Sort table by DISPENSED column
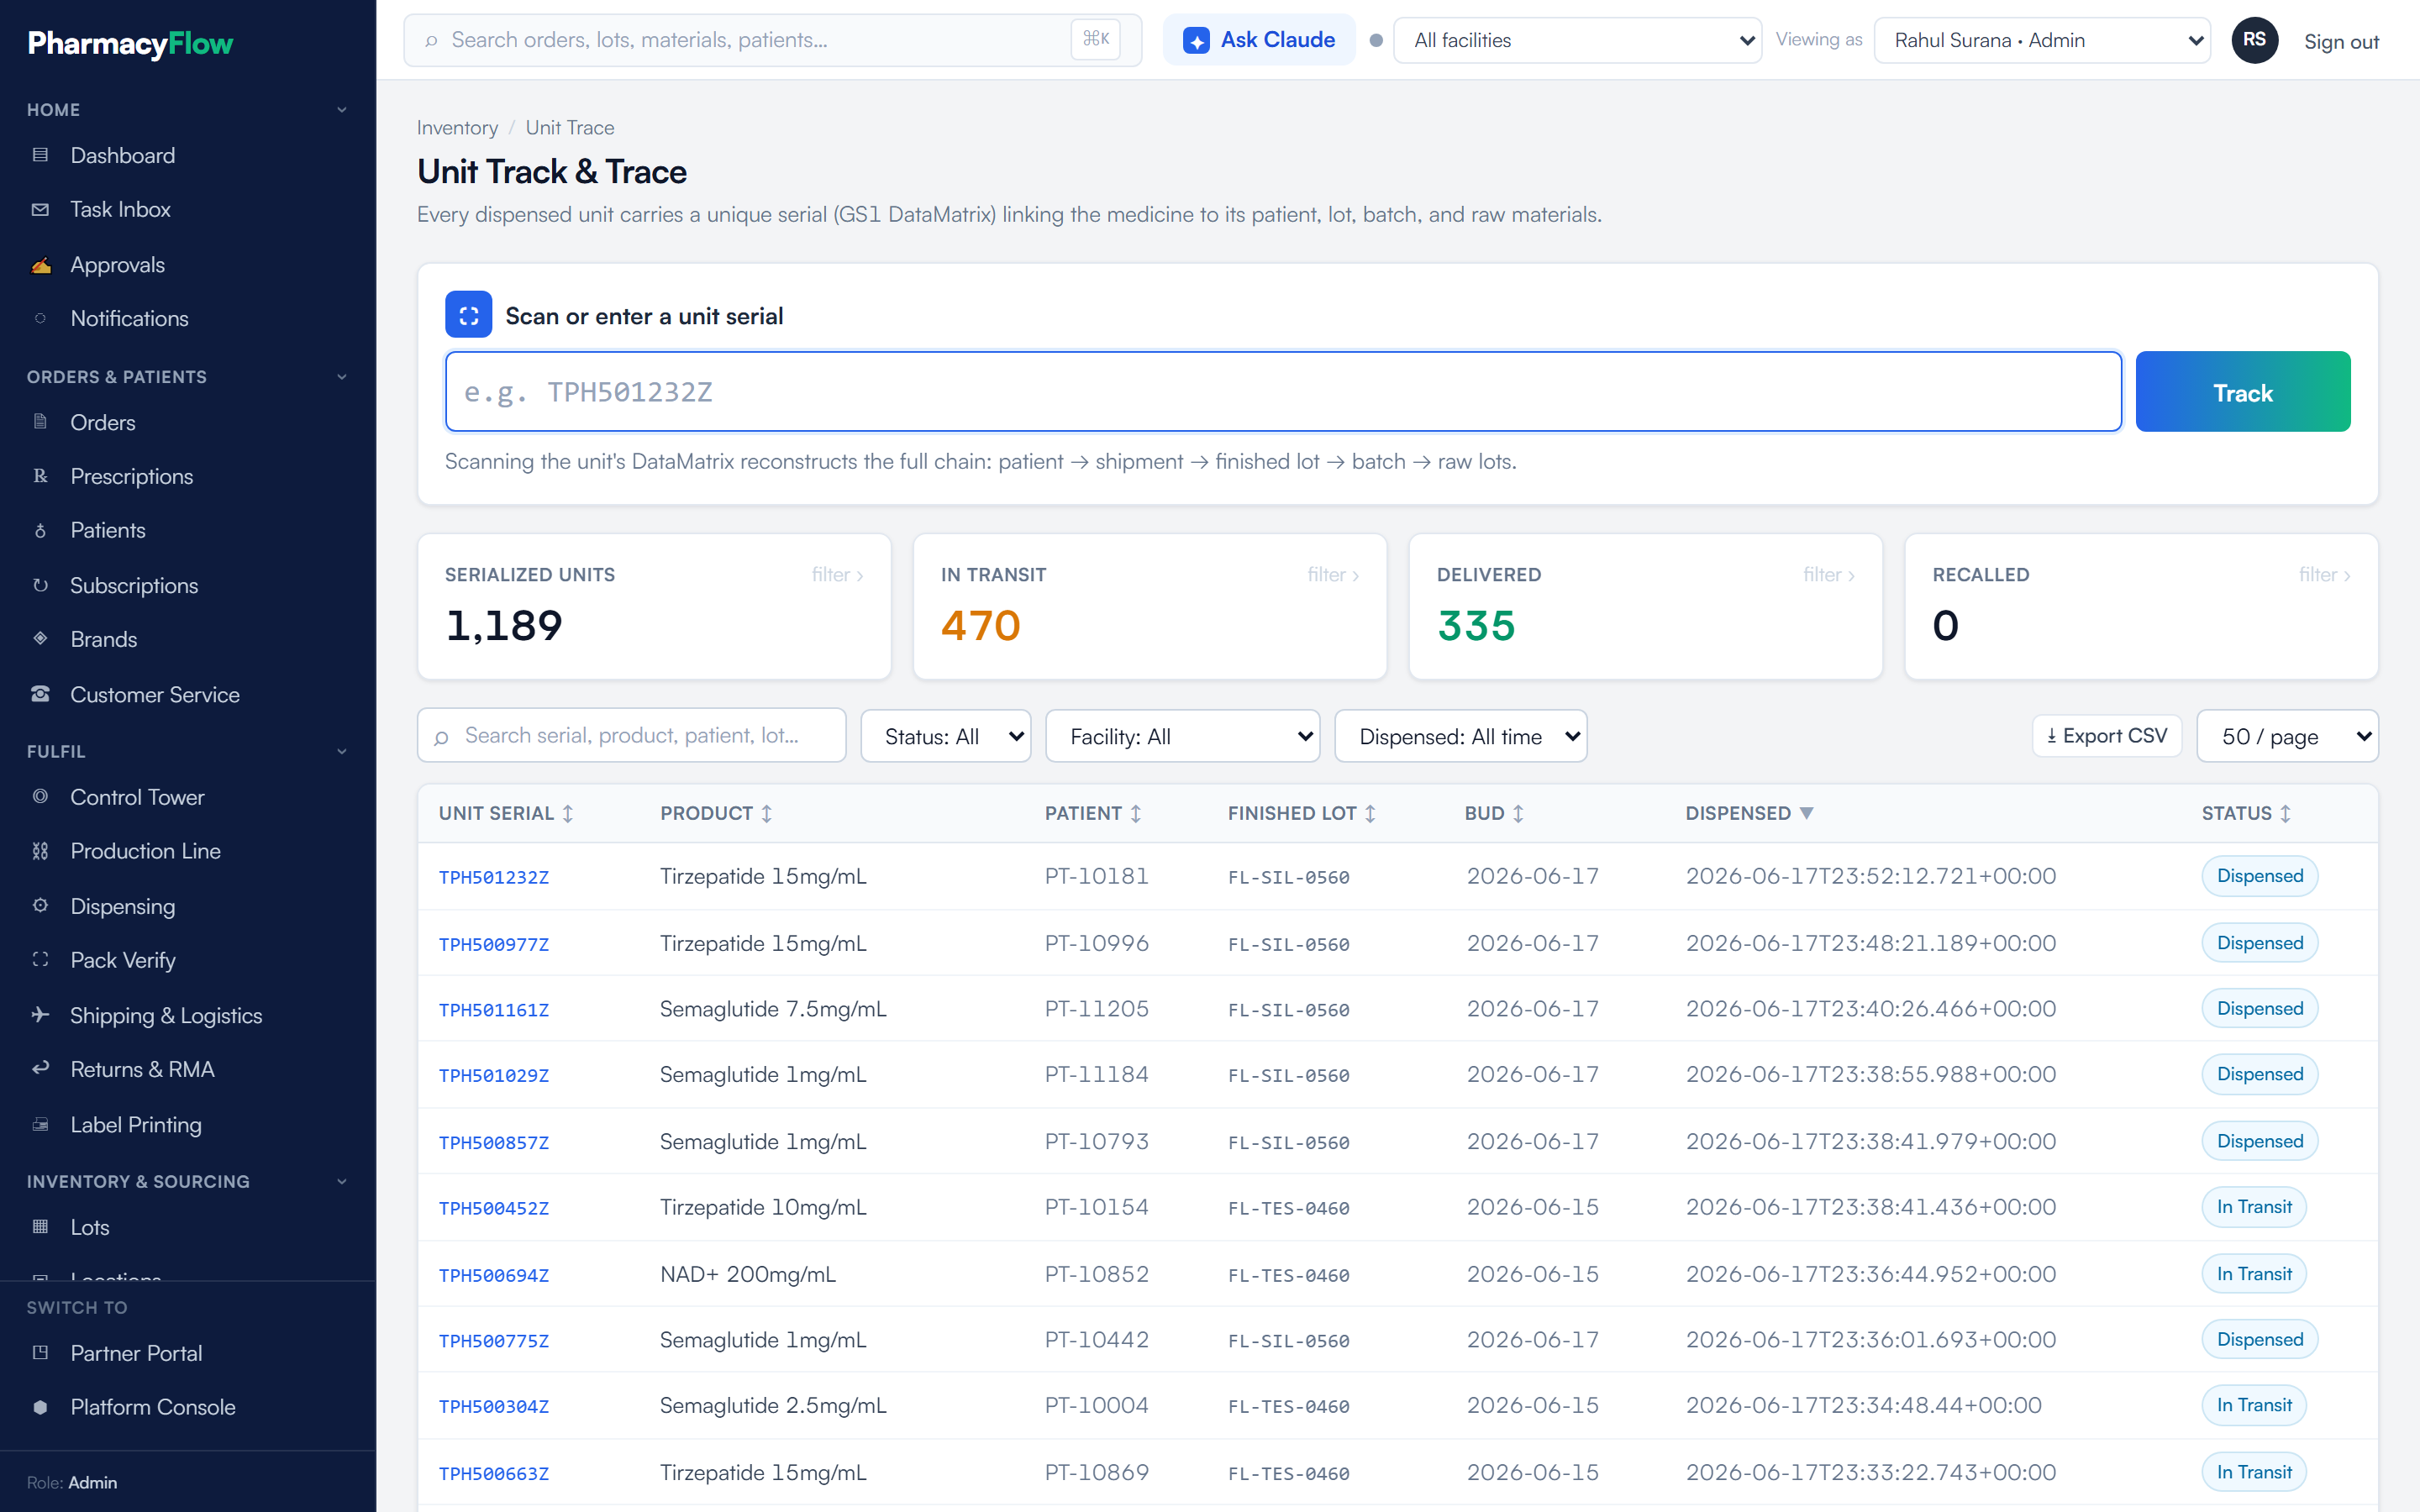 (x=1749, y=813)
